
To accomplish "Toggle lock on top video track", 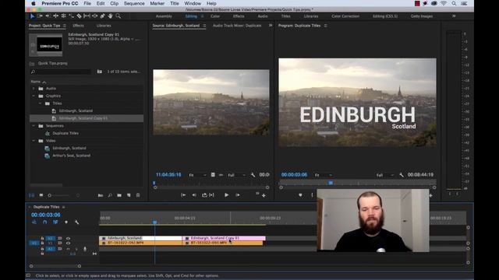I will click(42, 238).
